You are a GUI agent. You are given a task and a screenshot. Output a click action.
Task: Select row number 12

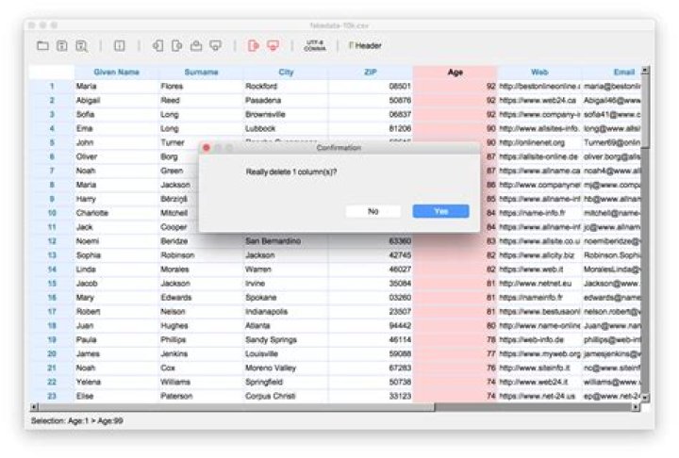(x=52, y=241)
